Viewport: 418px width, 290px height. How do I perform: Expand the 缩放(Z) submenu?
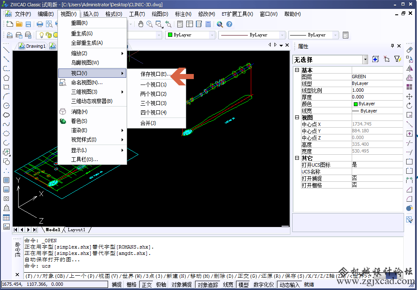coord(92,53)
